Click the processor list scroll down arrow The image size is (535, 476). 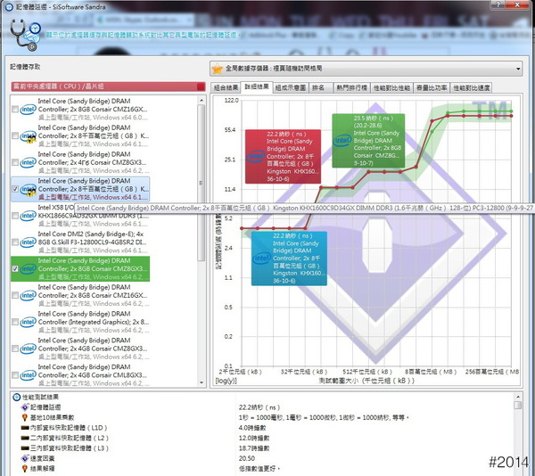(x=202, y=382)
